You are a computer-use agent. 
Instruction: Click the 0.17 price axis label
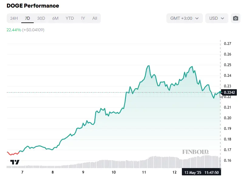227,150
